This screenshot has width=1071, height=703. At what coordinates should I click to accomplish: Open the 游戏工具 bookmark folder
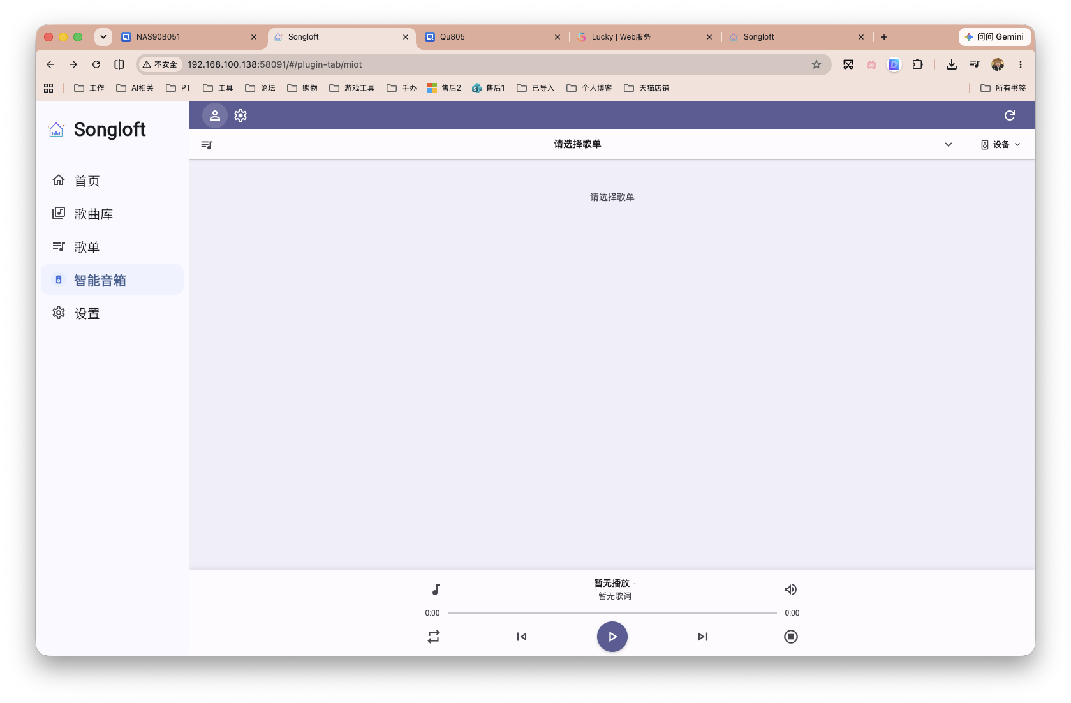pyautogui.click(x=352, y=88)
